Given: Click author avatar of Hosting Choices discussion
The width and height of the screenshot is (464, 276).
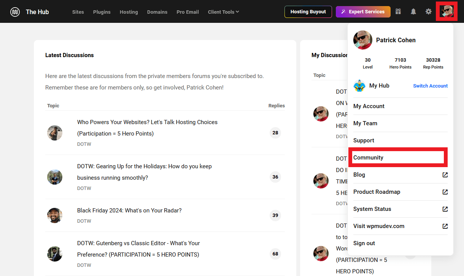Looking at the screenshot, I should pos(55,133).
